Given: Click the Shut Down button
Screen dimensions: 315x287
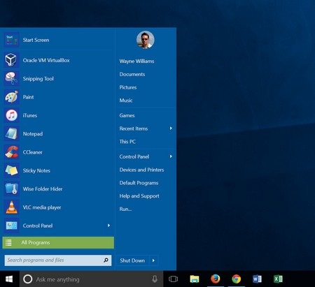Looking at the screenshot, I should click(x=132, y=260).
